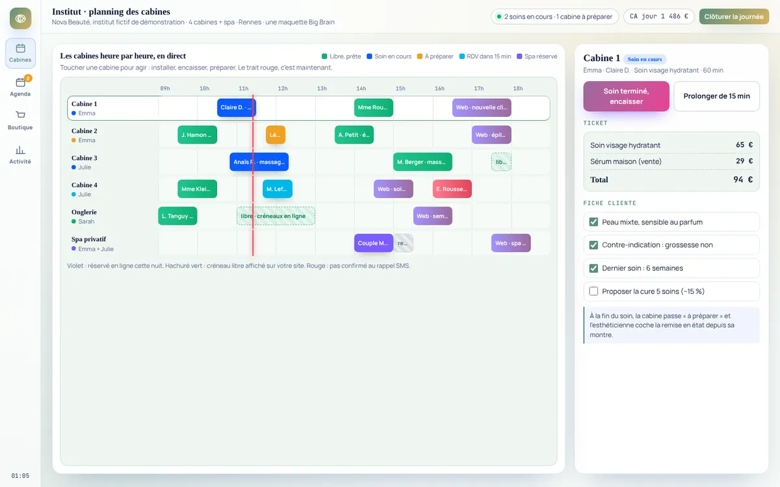Click the CA jour 1 486 € pill

[x=659, y=16]
